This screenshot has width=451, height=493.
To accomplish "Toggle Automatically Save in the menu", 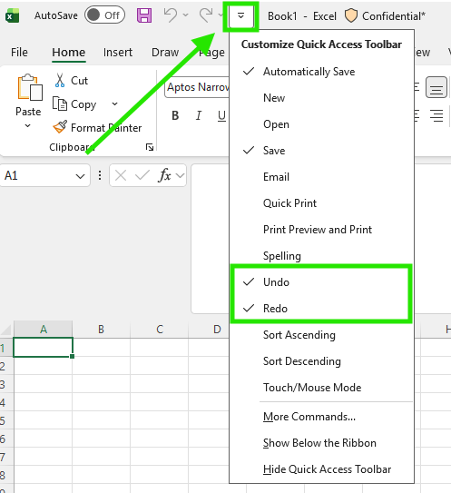I will click(x=321, y=72).
